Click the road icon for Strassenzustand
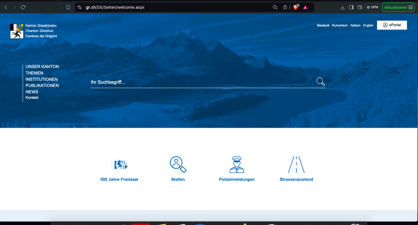The height and width of the screenshot is (225, 418). coord(296,164)
